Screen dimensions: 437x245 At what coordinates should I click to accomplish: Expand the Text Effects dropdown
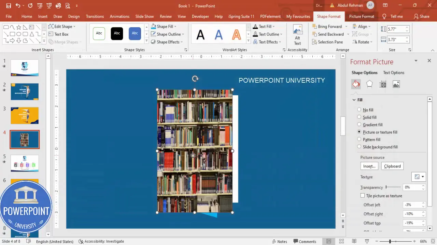pyautogui.click(x=267, y=42)
